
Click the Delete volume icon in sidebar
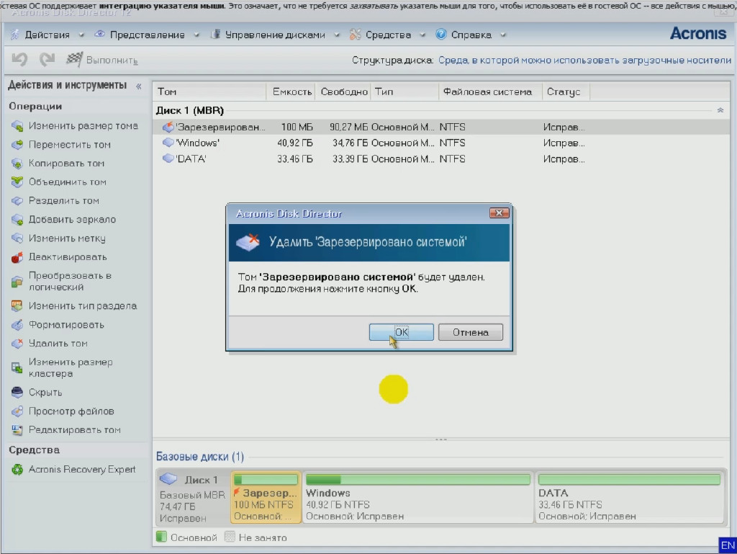(17, 344)
